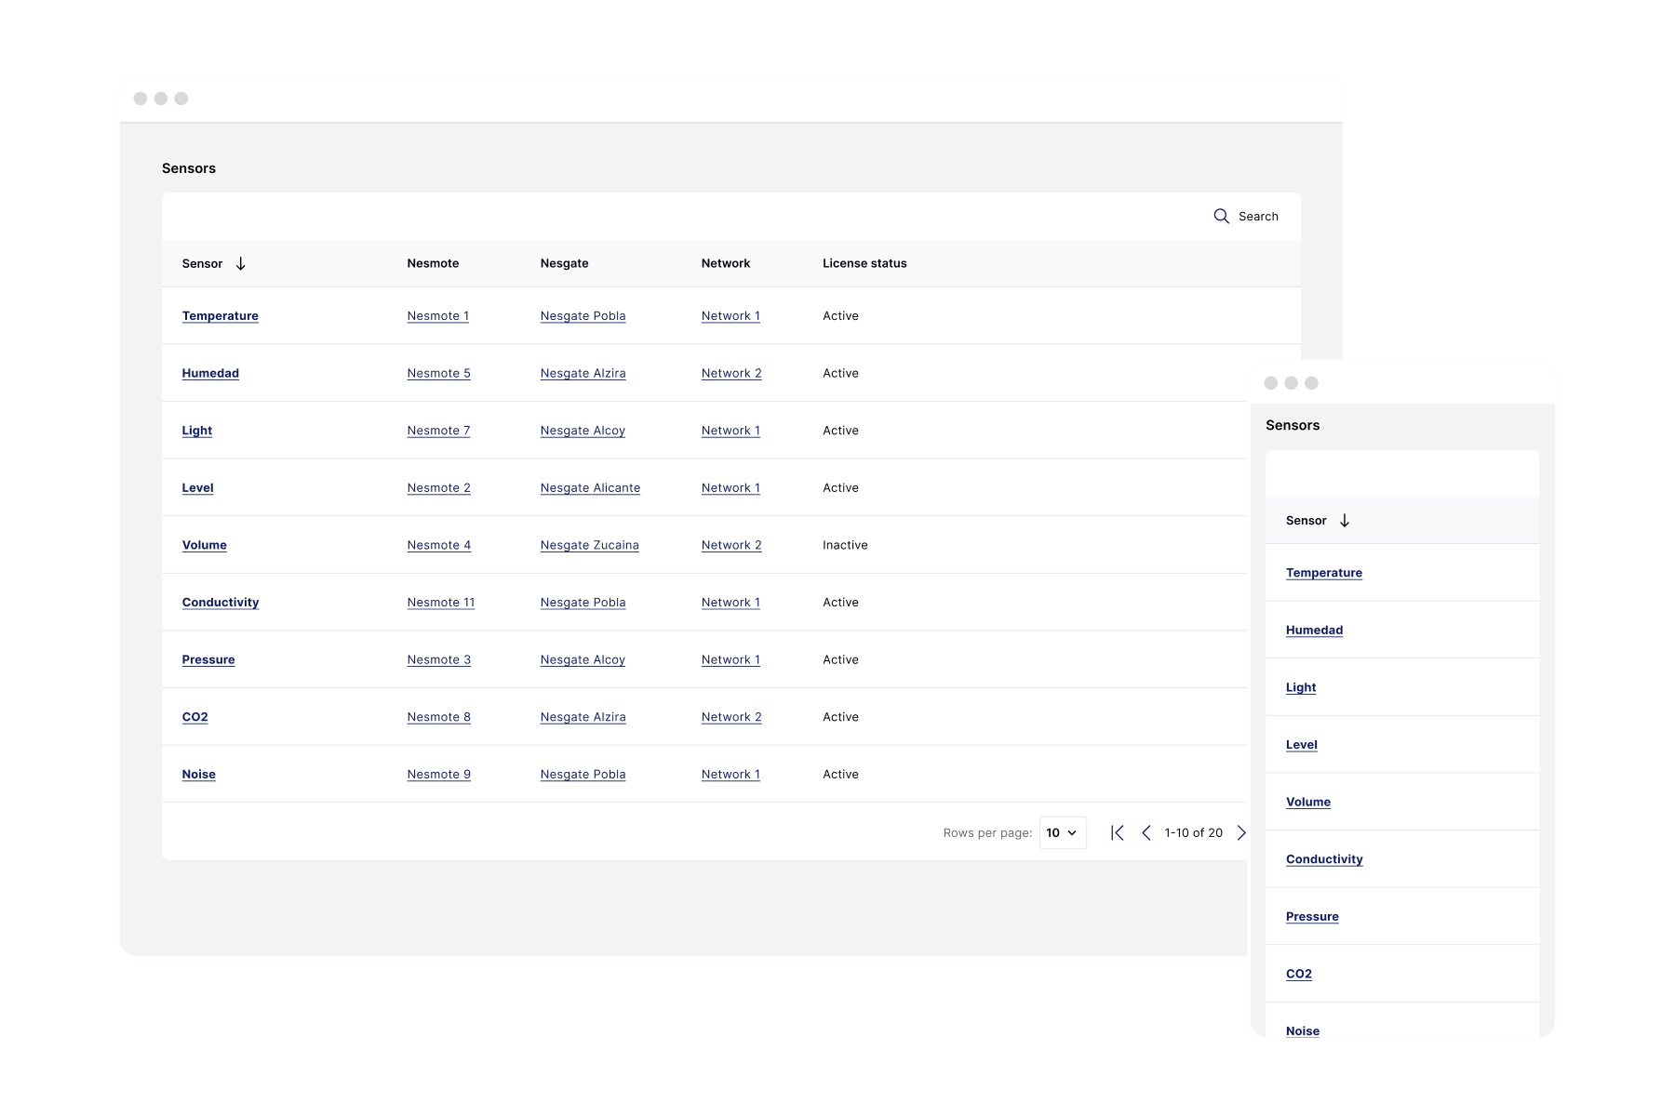The image size is (1675, 1116).
Task: Click the Nesmote column header
Action: [433, 263]
